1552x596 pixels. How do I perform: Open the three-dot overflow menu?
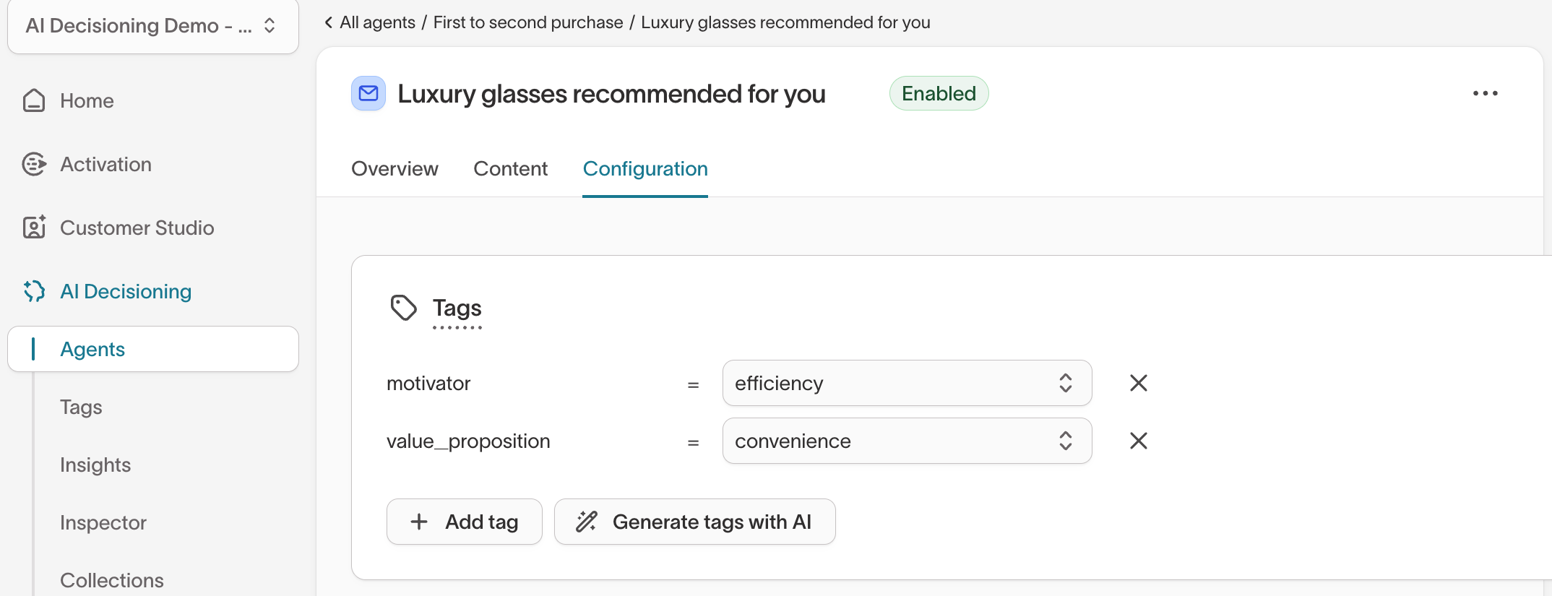[1485, 93]
